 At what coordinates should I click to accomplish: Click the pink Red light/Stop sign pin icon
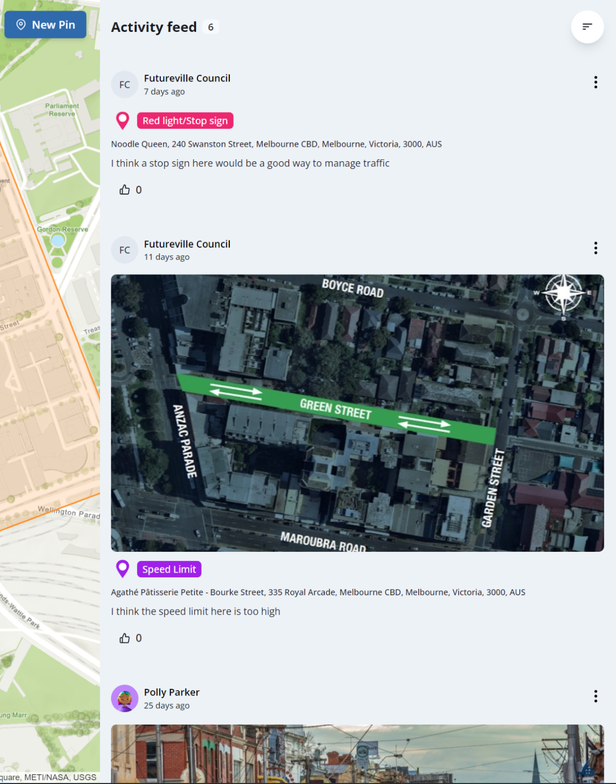coord(123,121)
